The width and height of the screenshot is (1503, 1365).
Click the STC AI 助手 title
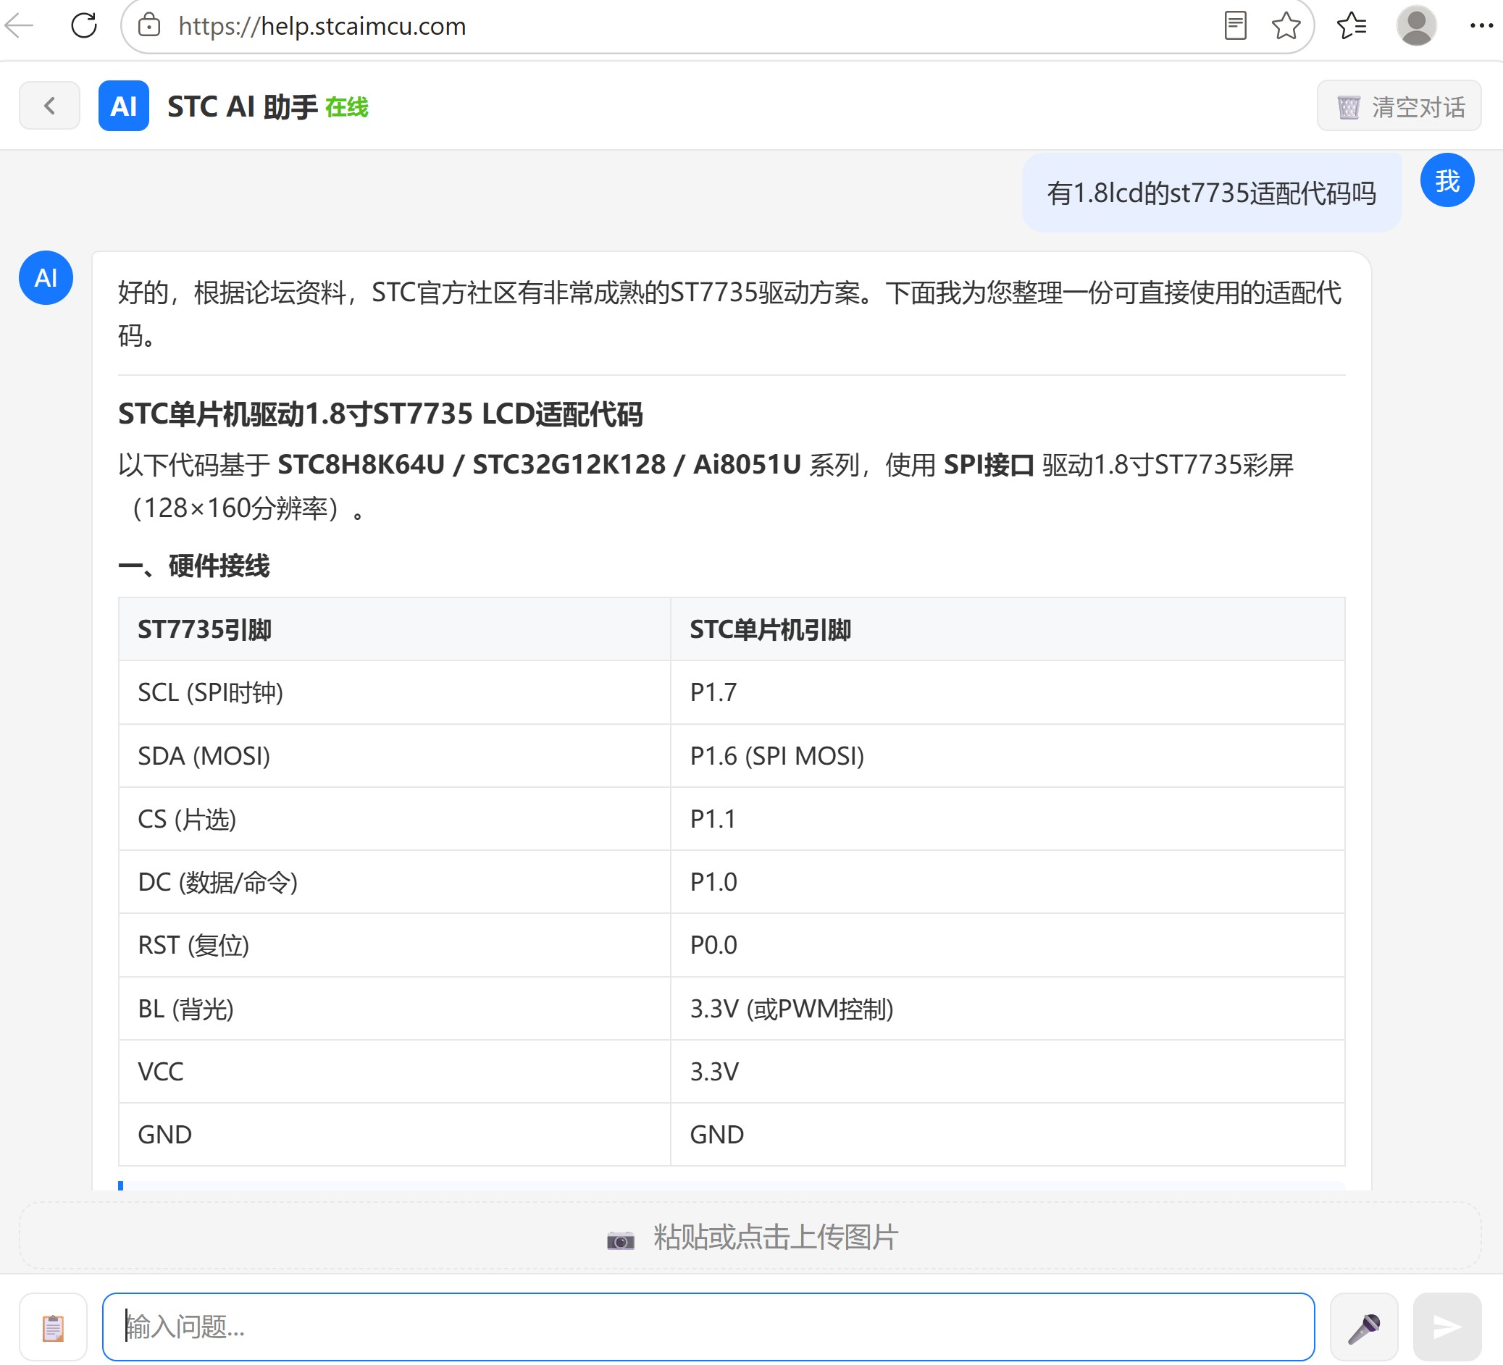click(243, 106)
